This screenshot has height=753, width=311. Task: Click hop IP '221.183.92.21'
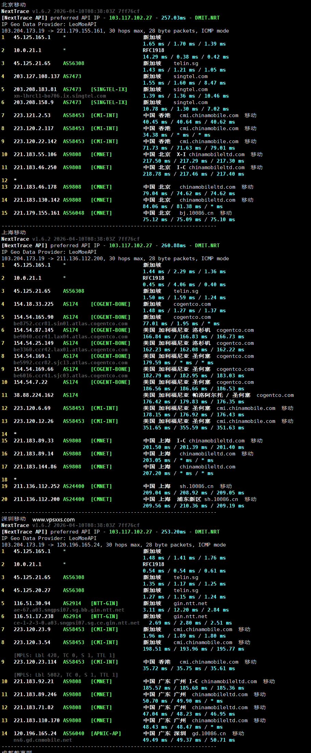[x=33, y=681]
